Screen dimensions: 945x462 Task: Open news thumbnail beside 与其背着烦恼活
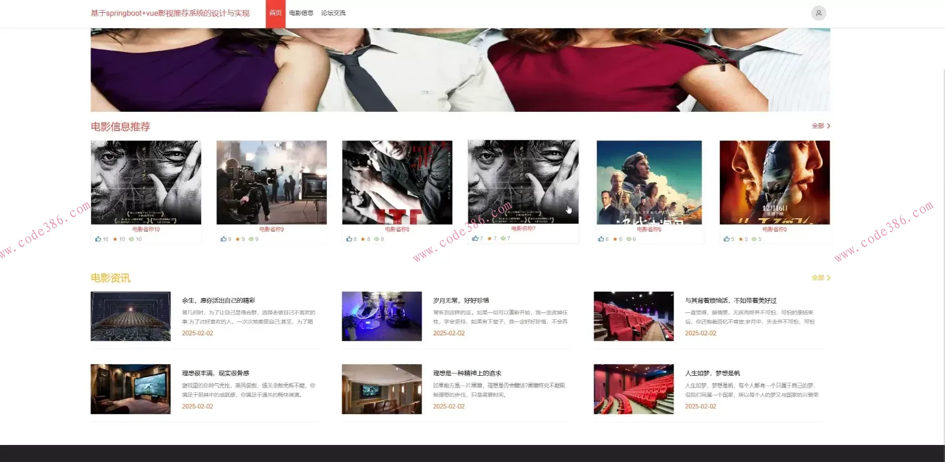point(634,316)
